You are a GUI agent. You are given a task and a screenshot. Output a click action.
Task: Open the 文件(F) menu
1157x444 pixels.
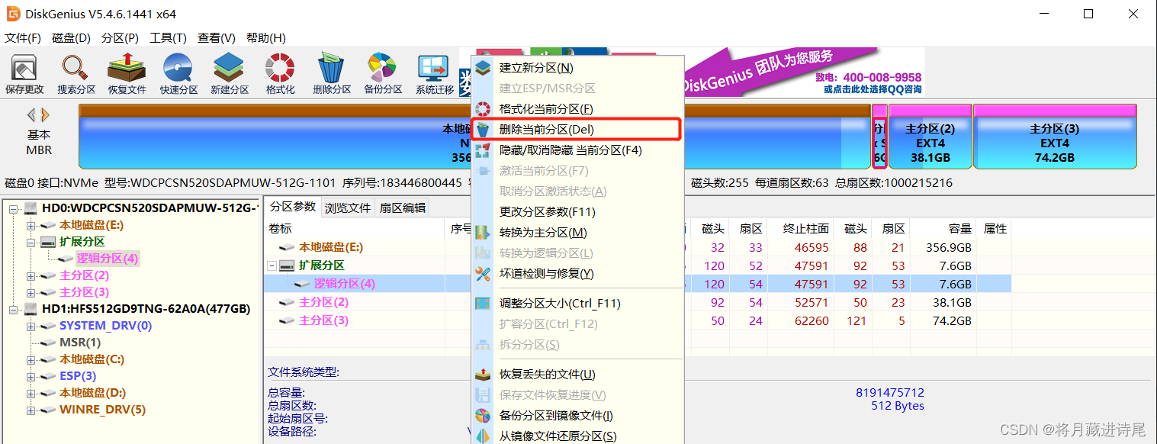(23, 38)
